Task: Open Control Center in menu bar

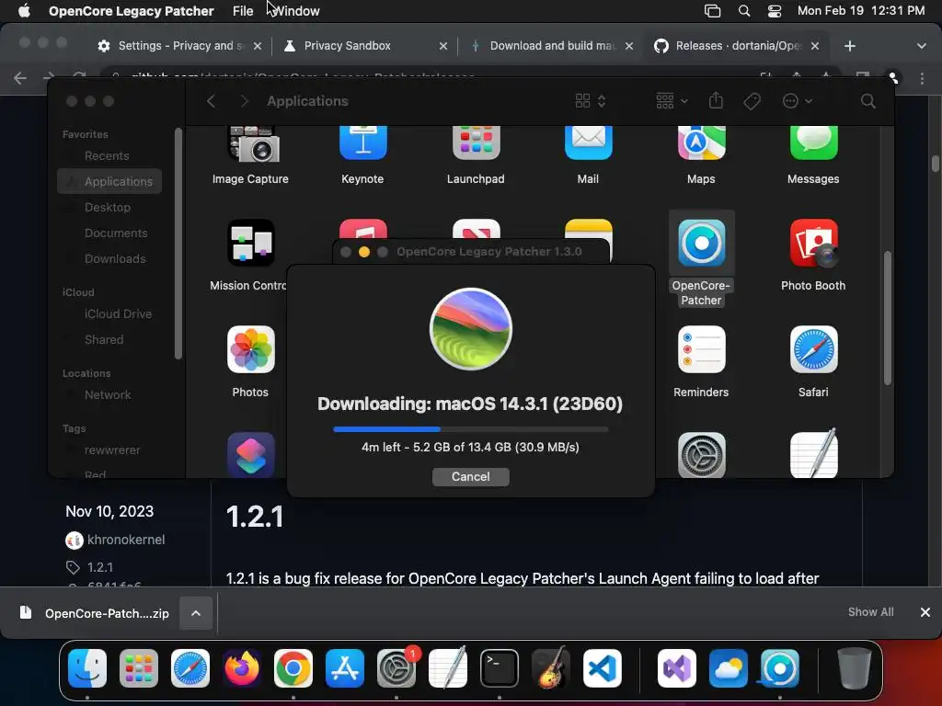Action: click(775, 11)
